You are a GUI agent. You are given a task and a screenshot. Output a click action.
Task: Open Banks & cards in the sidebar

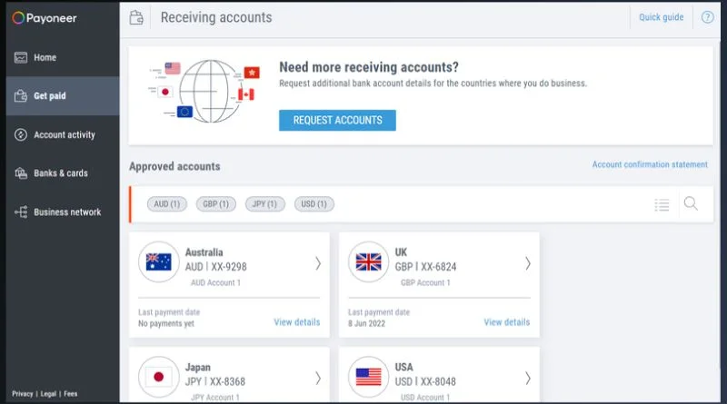61,173
